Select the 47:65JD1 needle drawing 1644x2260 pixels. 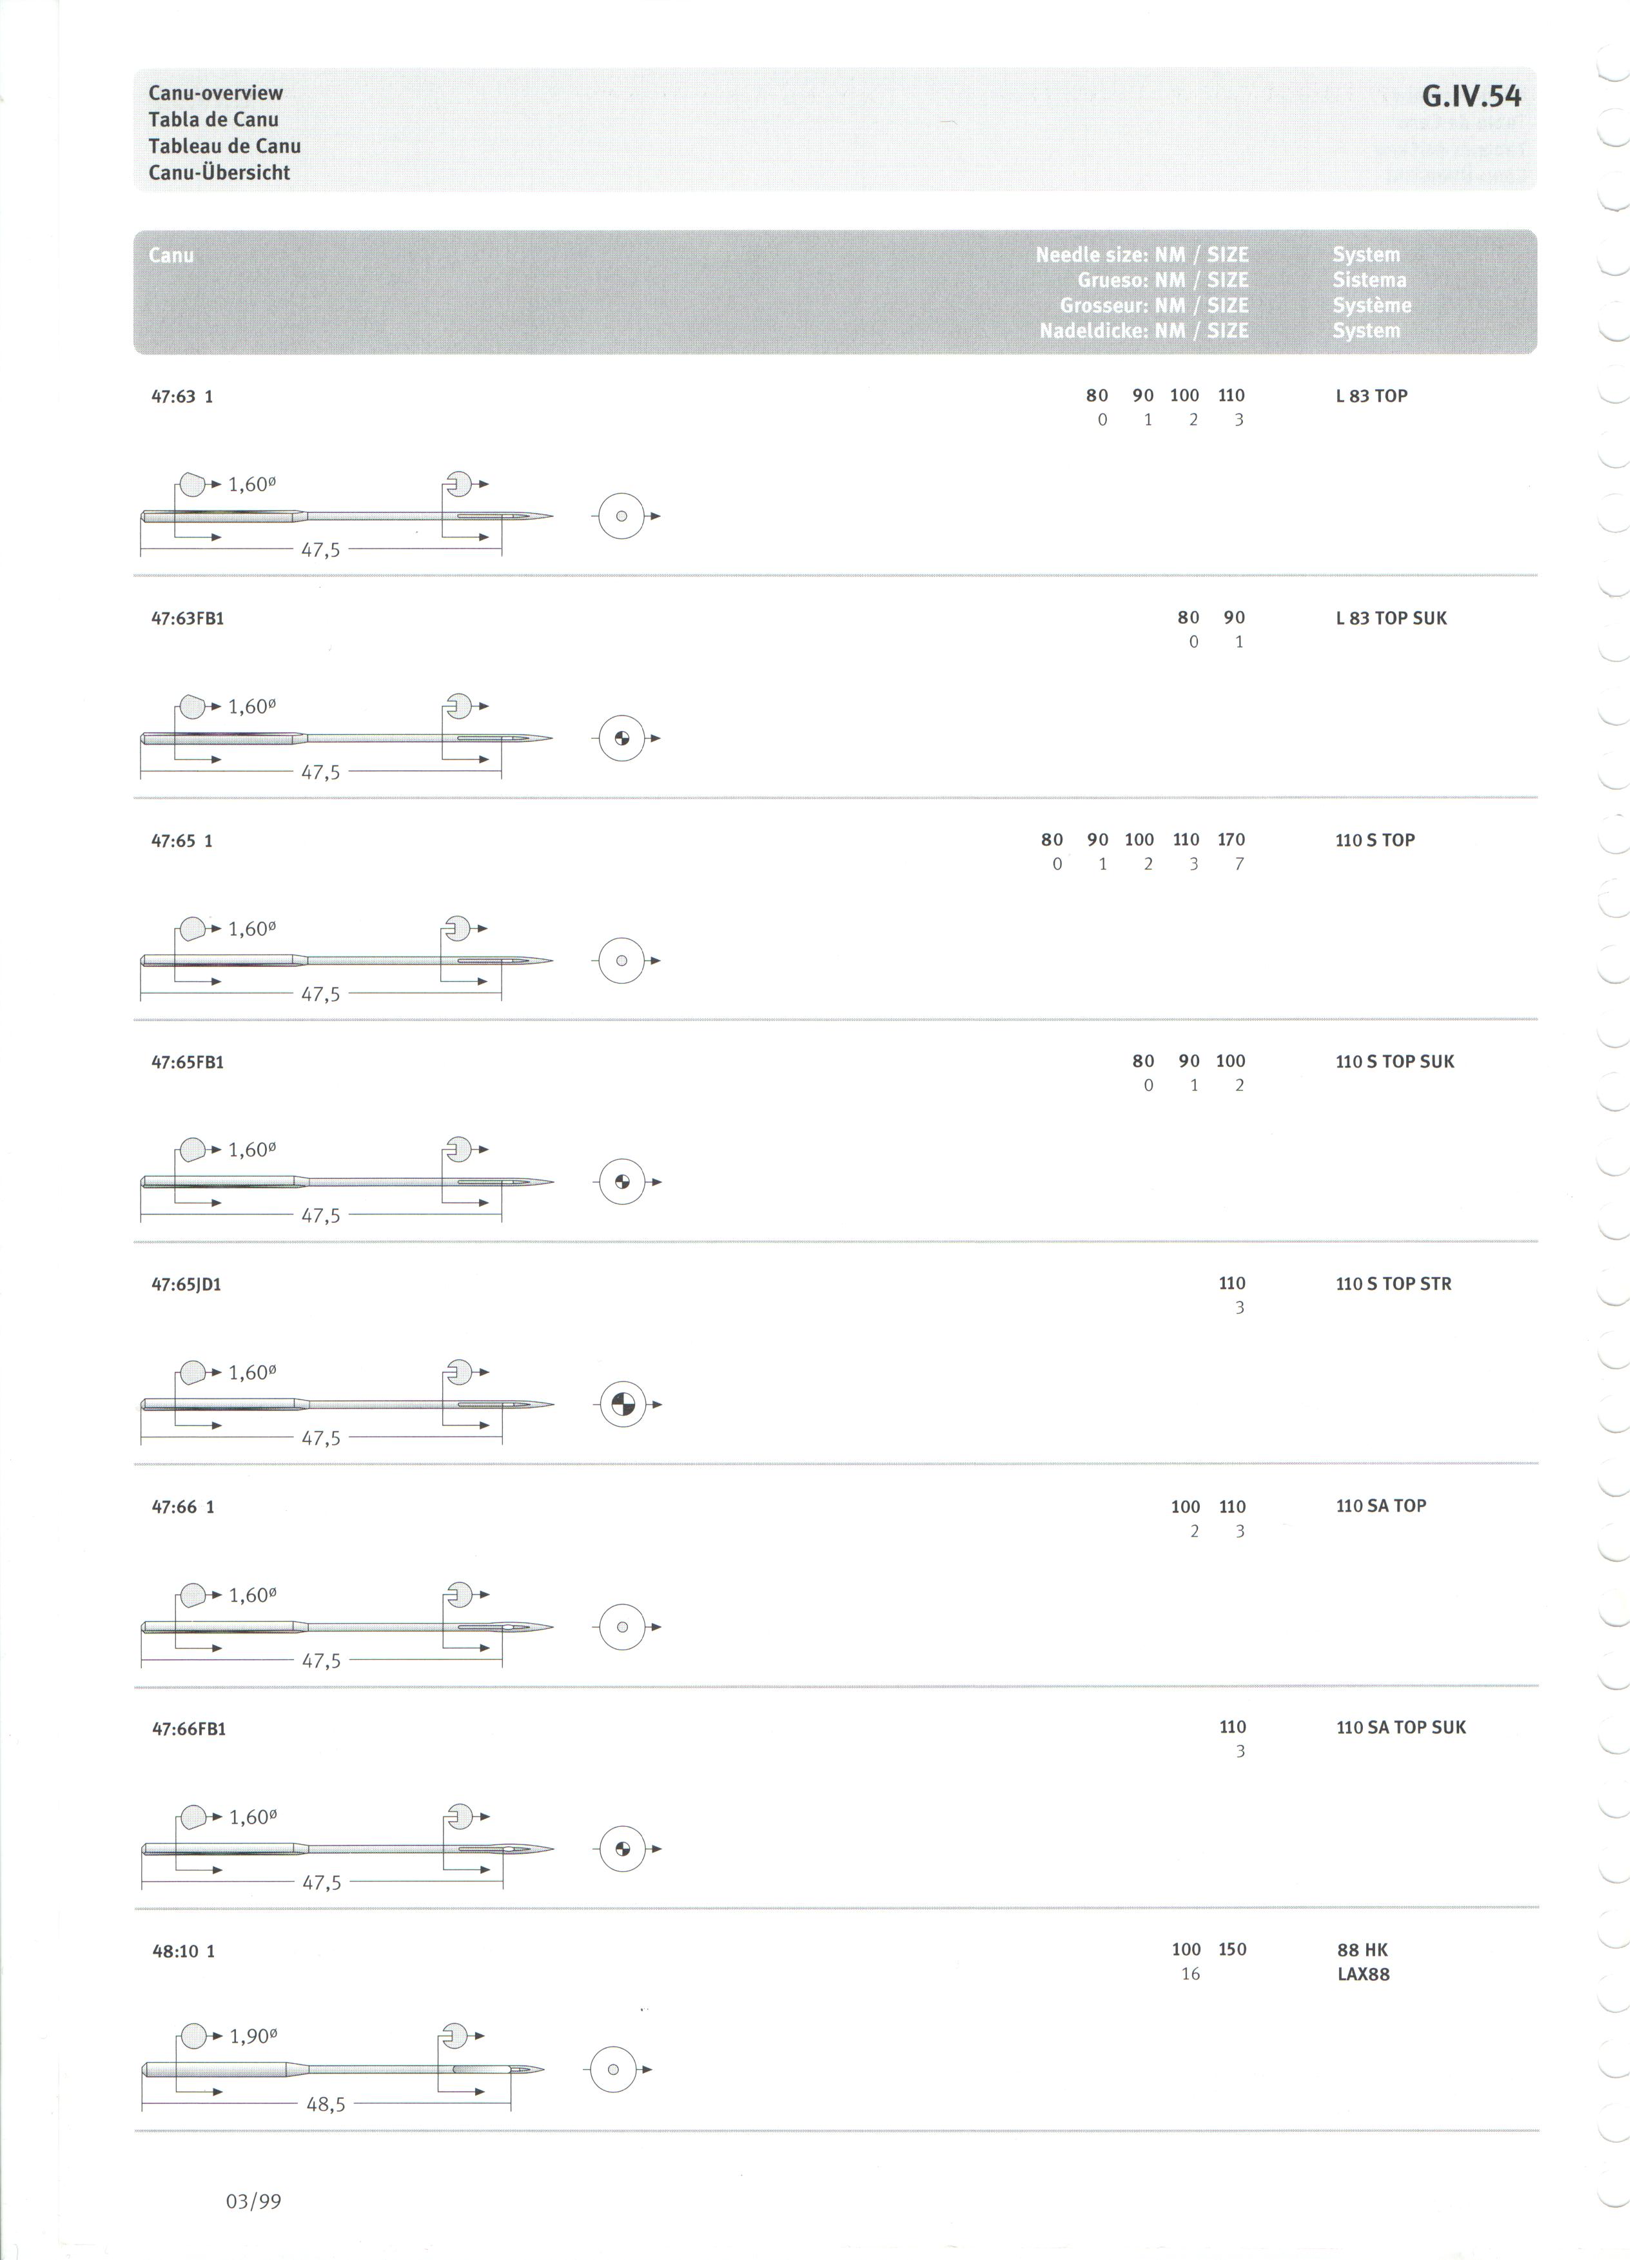347,1406
